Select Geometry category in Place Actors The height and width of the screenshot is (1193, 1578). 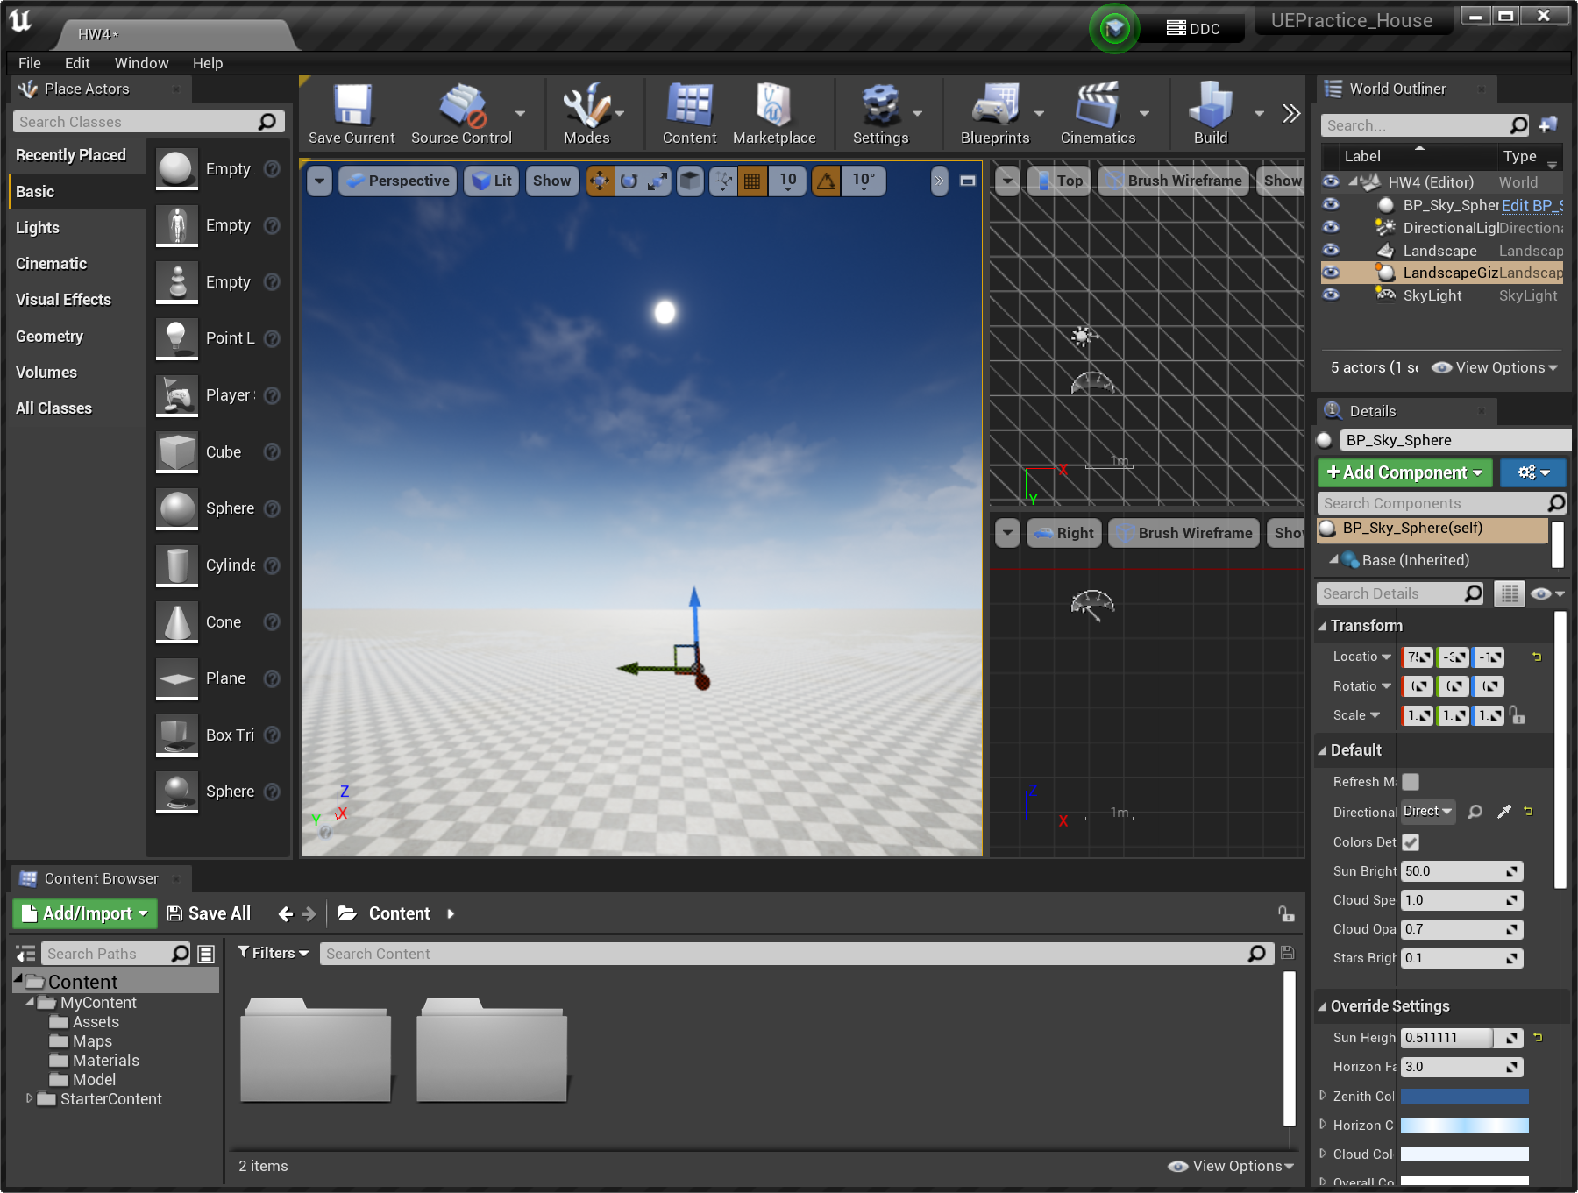pos(49,337)
